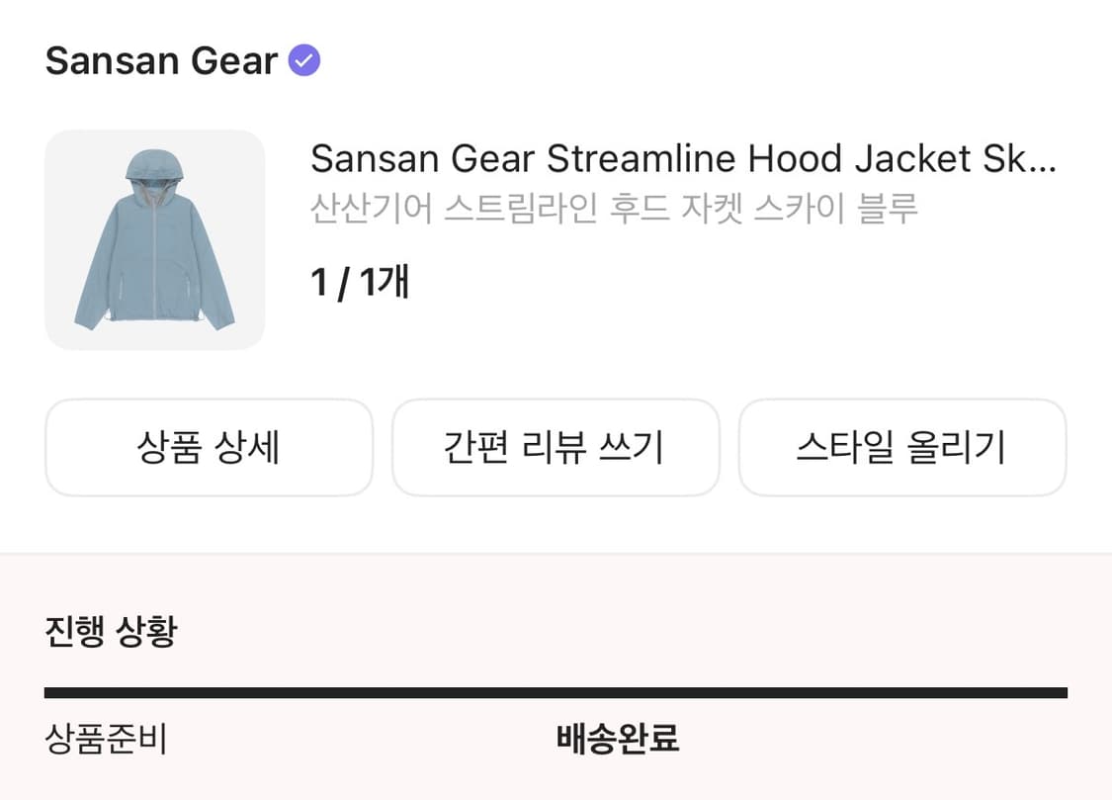Click the black delivery progress bar
Viewport: 1112px width, 800px height.
(x=556, y=693)
